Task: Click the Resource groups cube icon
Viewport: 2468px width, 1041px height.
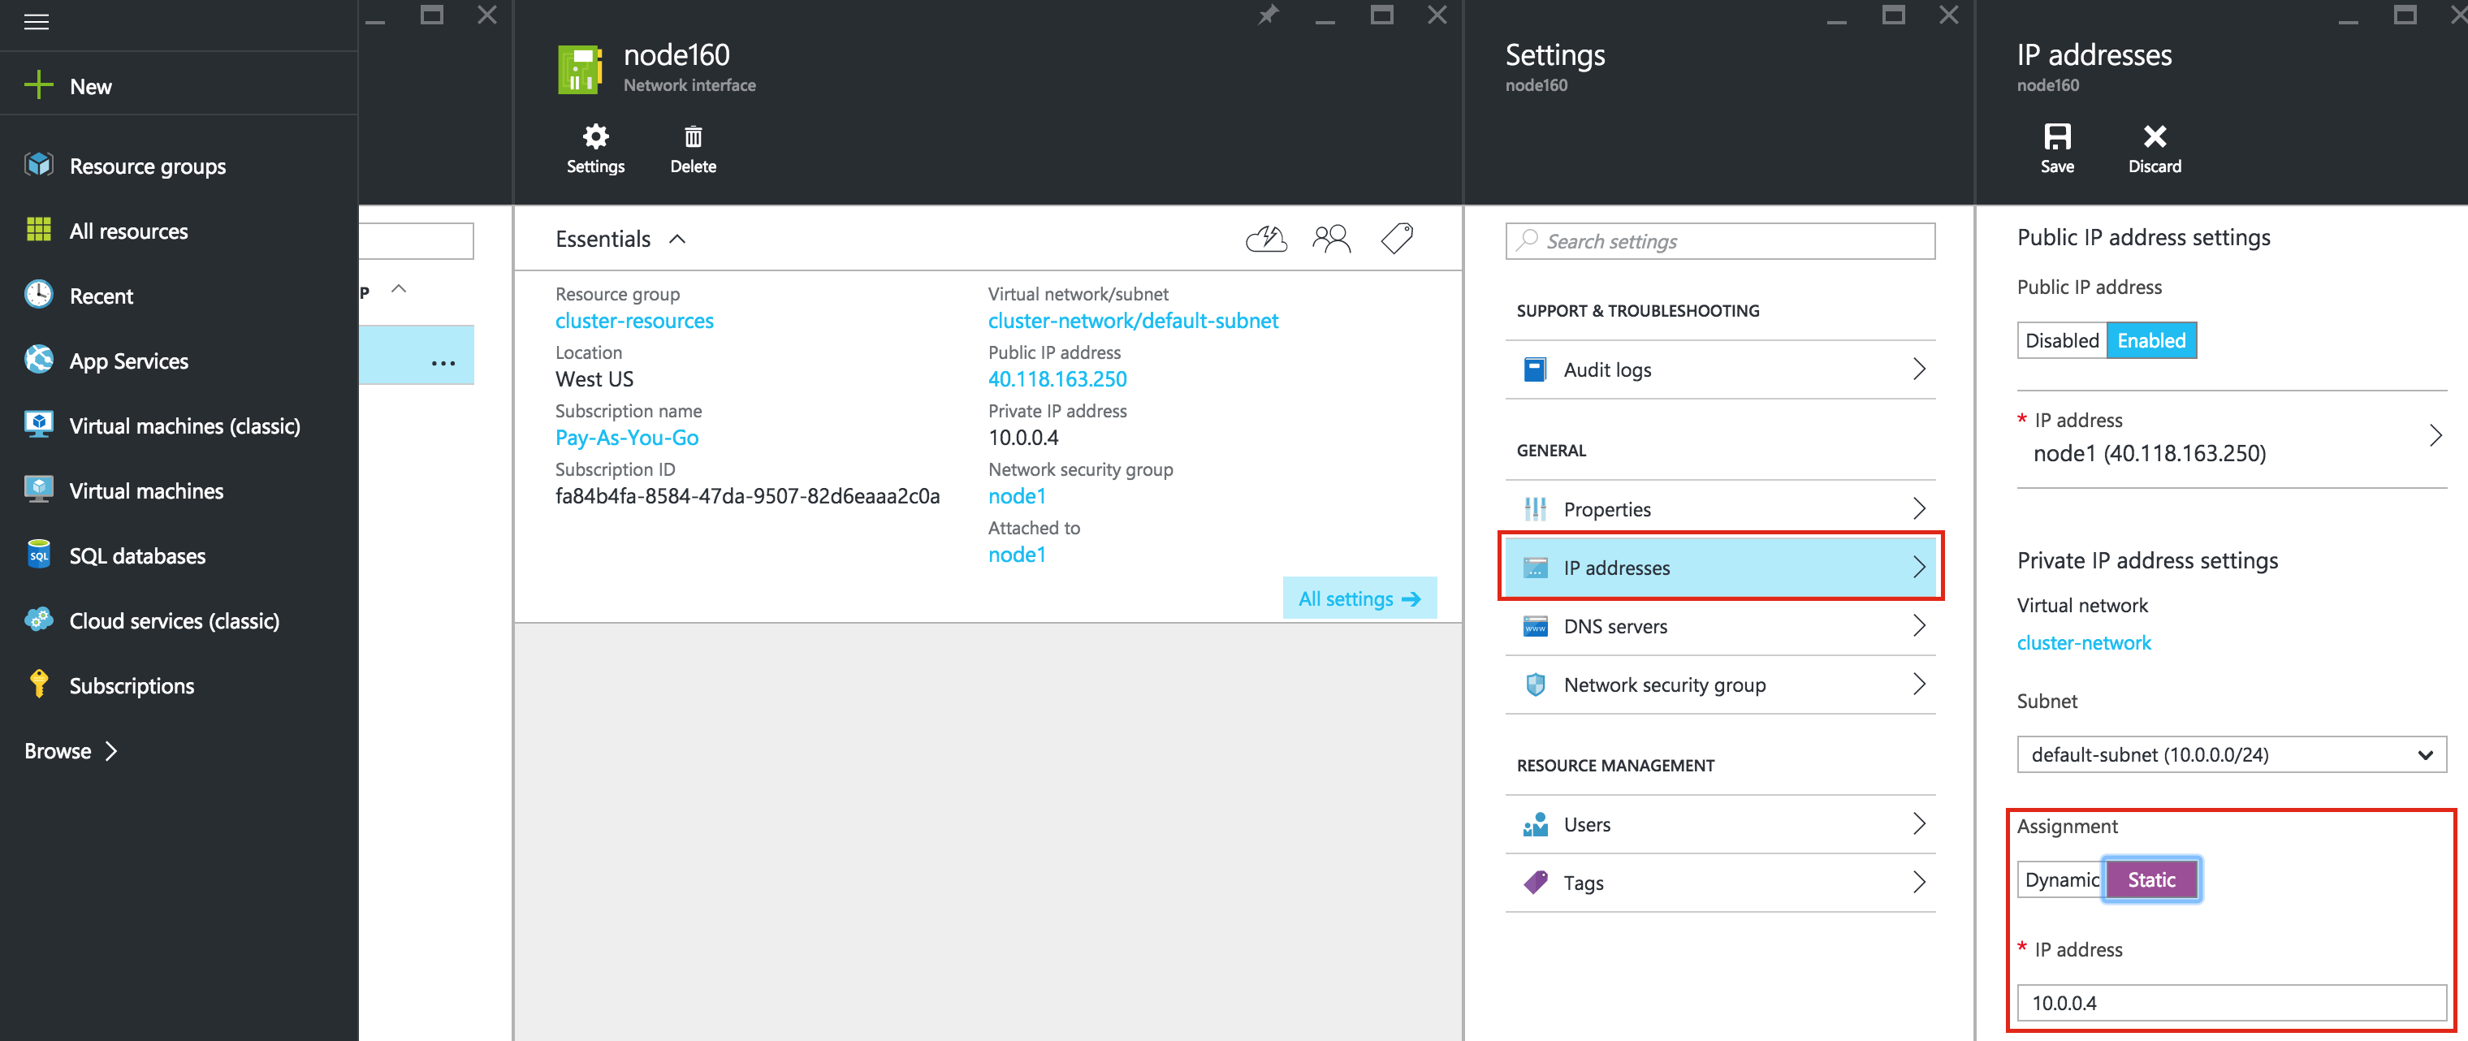Action: (x=38, y=165)
